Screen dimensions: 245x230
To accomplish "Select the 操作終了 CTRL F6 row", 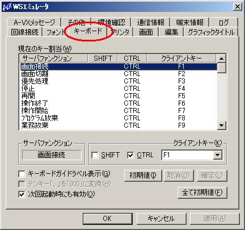I will coord(118,103).
